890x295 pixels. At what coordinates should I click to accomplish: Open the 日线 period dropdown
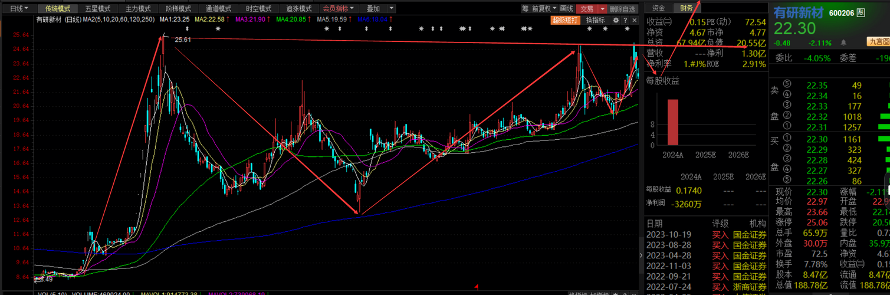19,9
